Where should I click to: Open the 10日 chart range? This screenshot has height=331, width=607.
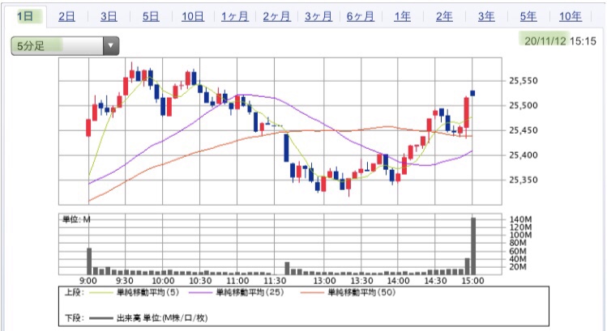[193, 16]
